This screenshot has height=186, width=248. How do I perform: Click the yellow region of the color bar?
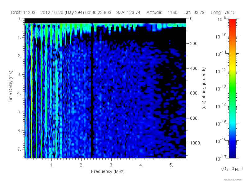point(232,67)
